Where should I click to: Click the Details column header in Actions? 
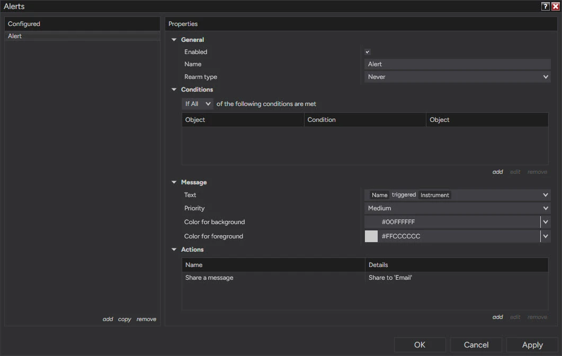(457, 264)
